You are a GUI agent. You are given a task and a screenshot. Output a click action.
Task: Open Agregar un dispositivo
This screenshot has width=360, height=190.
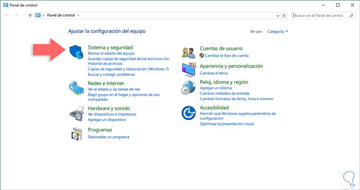107,120
